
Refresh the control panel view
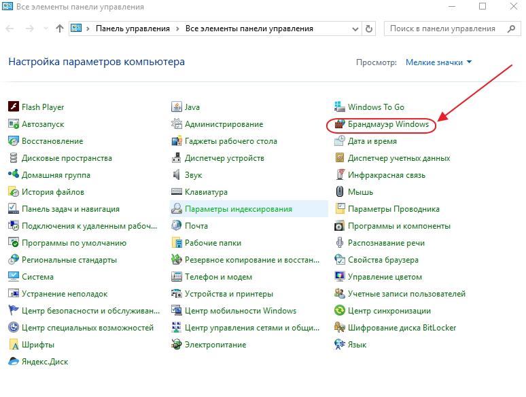369,29
